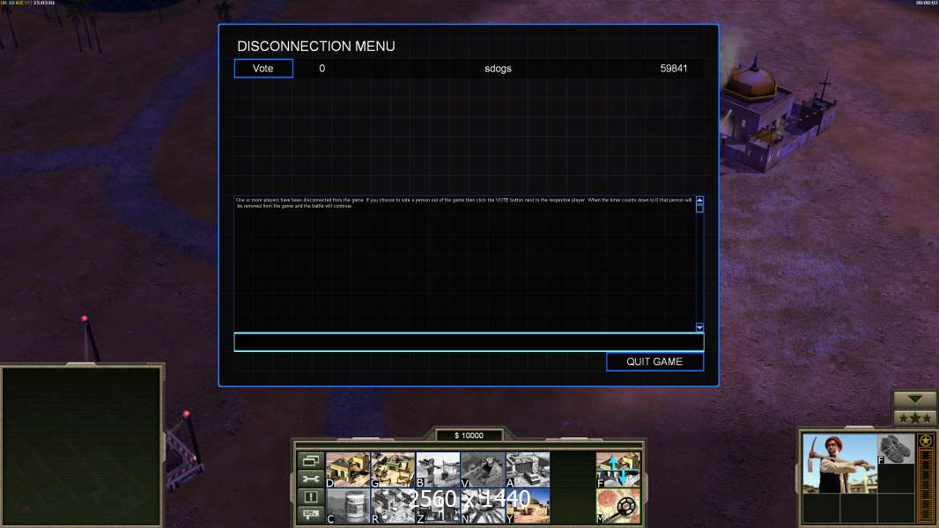This screenshot has width=939, height=528.
Task: Click the radar minimap panel
Action: [81, 446]
